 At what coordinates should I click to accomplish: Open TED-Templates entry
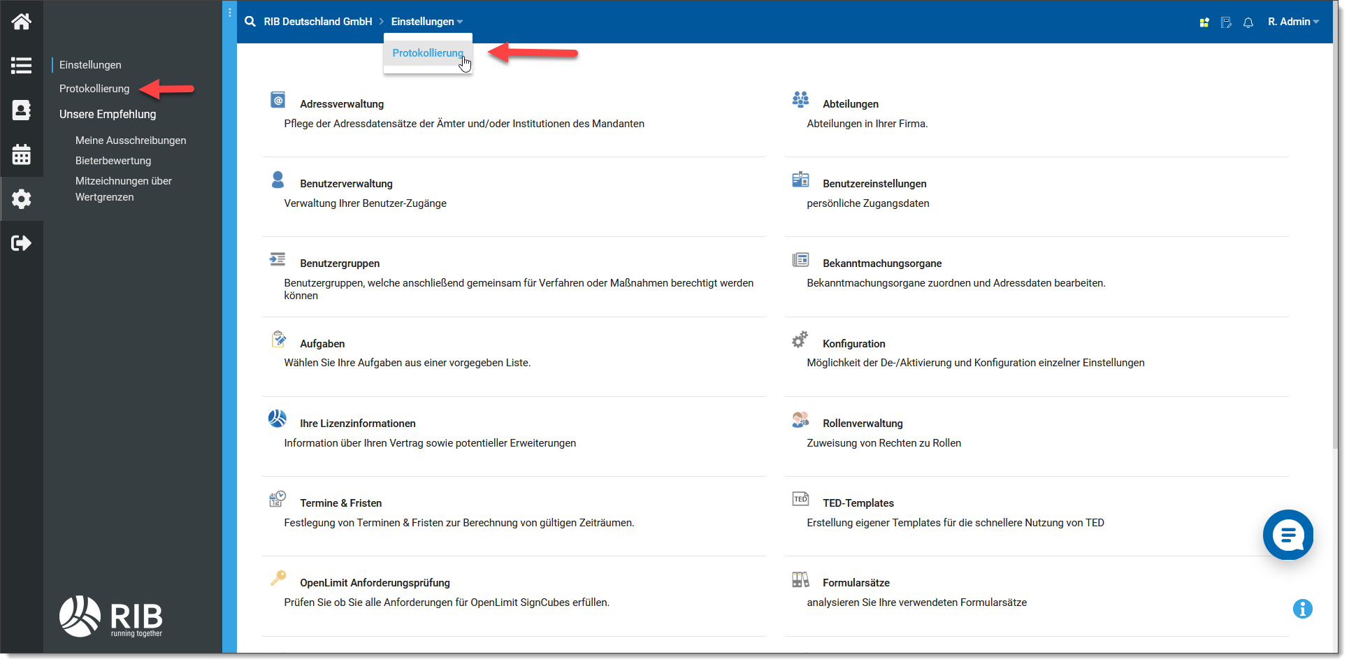click(858, 503)
